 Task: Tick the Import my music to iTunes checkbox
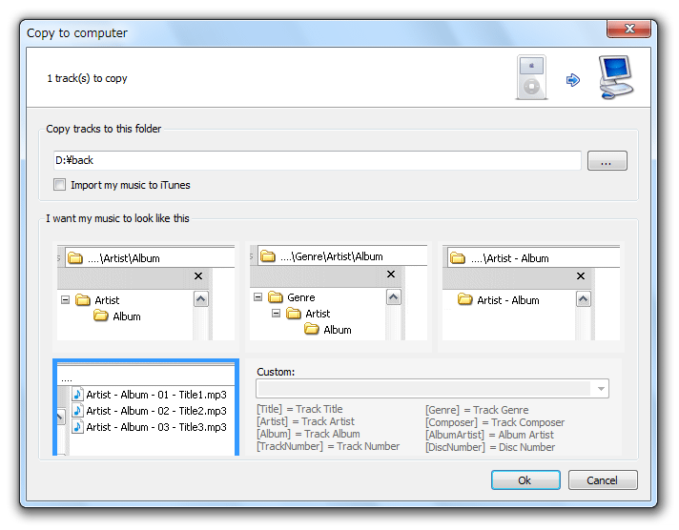tap(59, 185)
